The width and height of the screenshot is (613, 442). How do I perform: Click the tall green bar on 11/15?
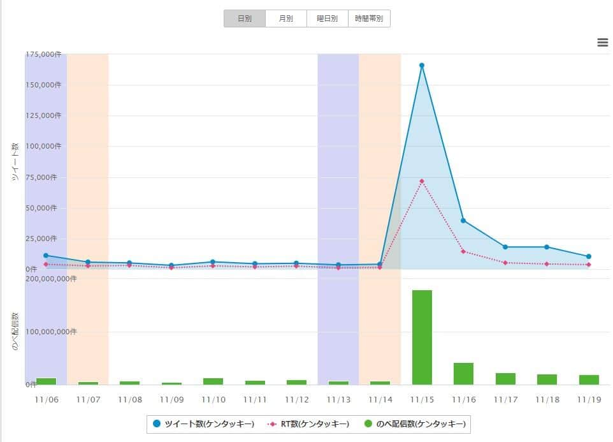click(x=421, y=338)
